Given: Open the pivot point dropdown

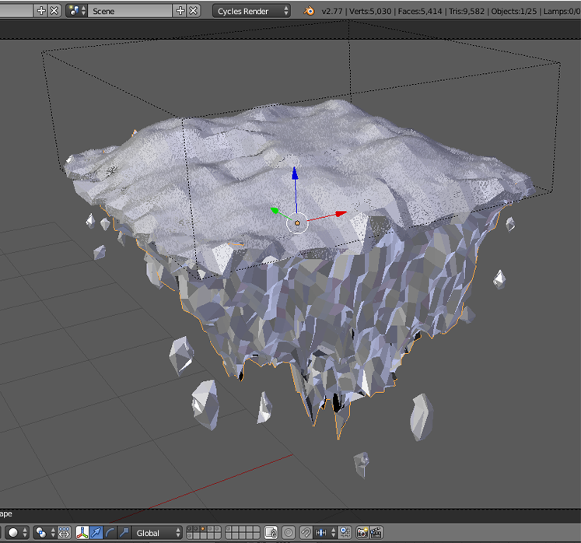Looking at the screenshot, I should [45, 533].
